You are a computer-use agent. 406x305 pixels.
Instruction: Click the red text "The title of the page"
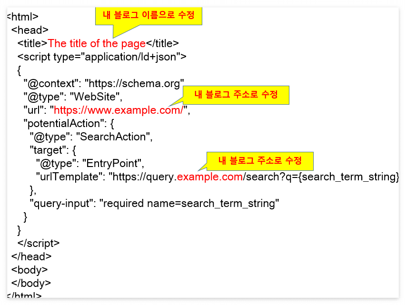(97, 43)
